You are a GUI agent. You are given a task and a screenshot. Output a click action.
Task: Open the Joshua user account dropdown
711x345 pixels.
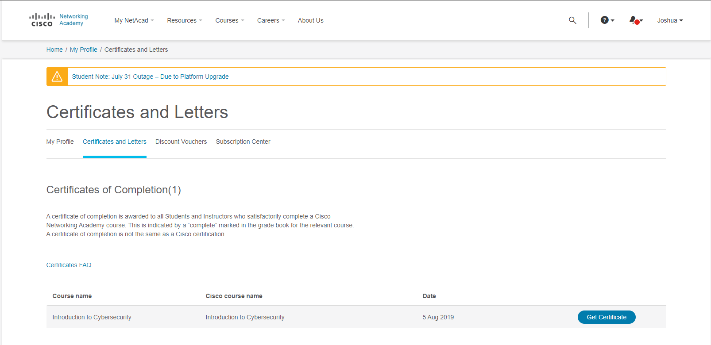point(670,20)
